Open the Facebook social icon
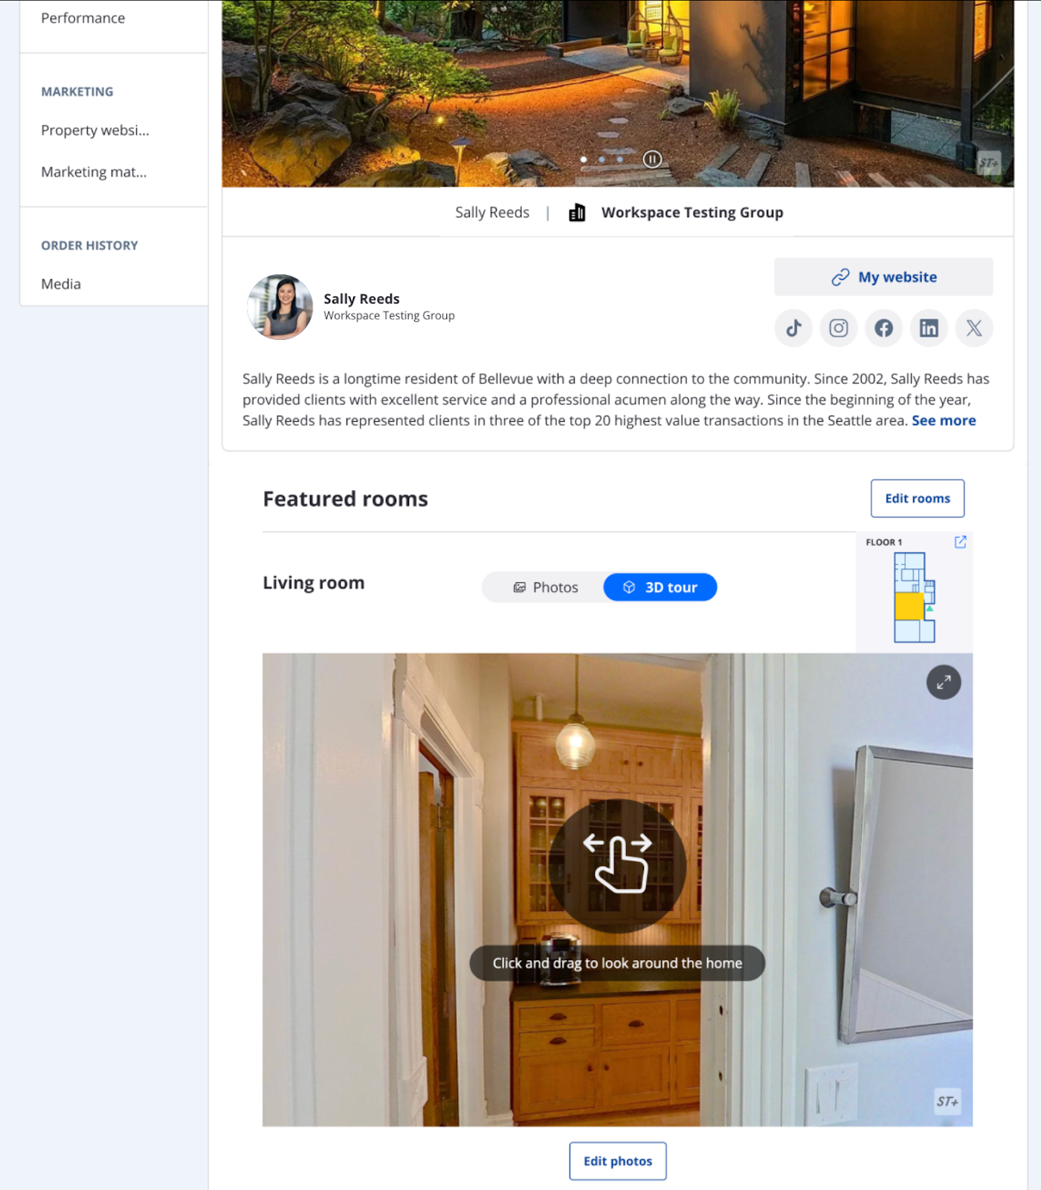This screenshot has width=1041, height=1190. 884,328
